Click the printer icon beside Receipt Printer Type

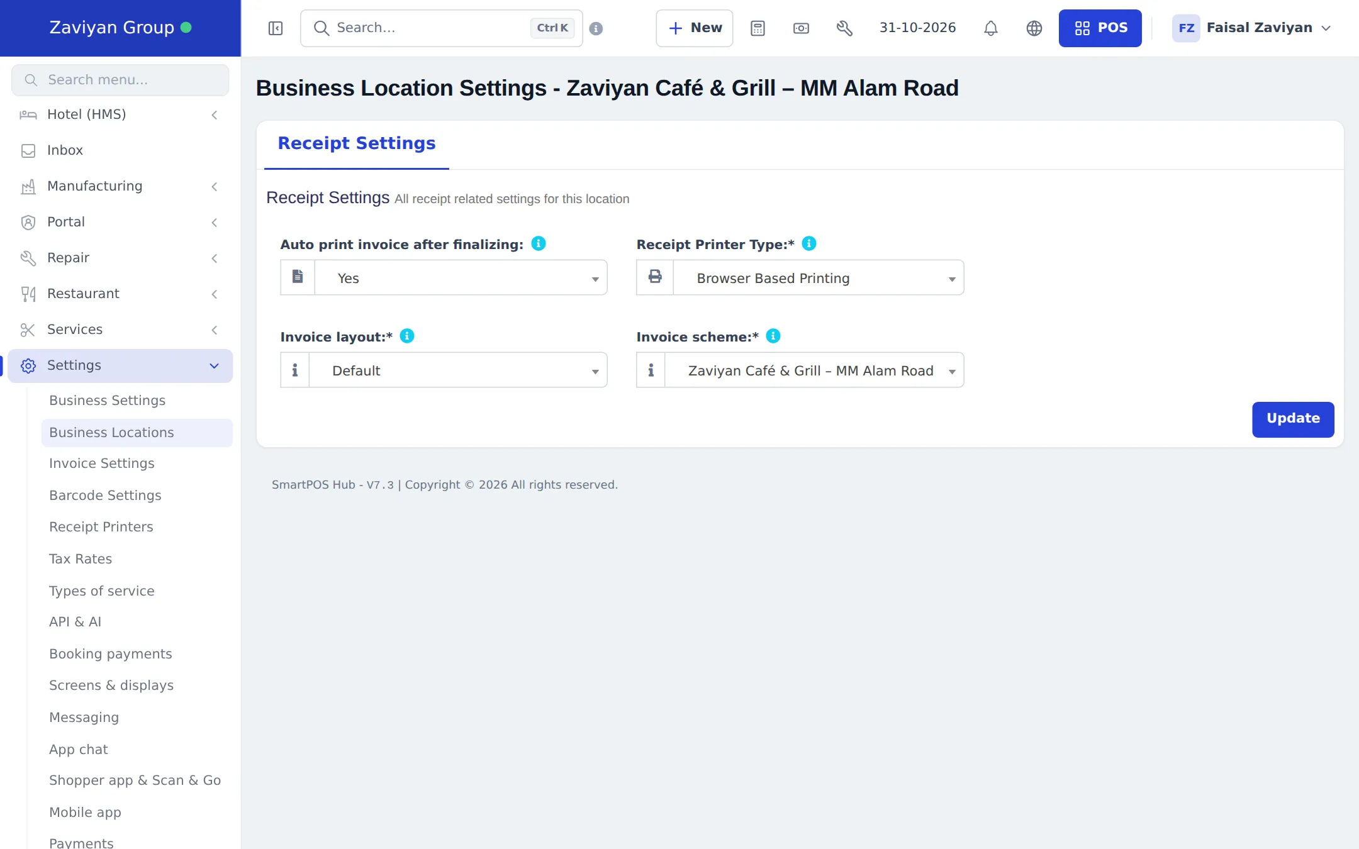655,277
